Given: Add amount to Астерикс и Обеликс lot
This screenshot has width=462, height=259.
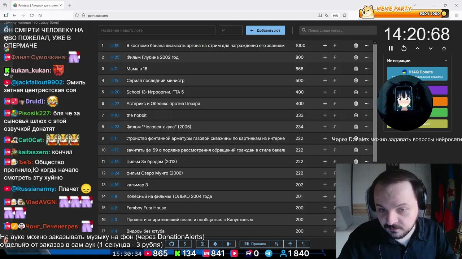Looking at the screenshot, I should (x=325, y=104).
